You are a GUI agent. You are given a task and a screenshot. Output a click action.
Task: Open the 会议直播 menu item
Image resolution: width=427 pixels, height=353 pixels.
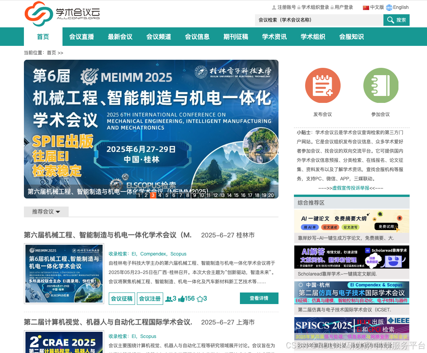pyautogui.click(x=81, y=37)
